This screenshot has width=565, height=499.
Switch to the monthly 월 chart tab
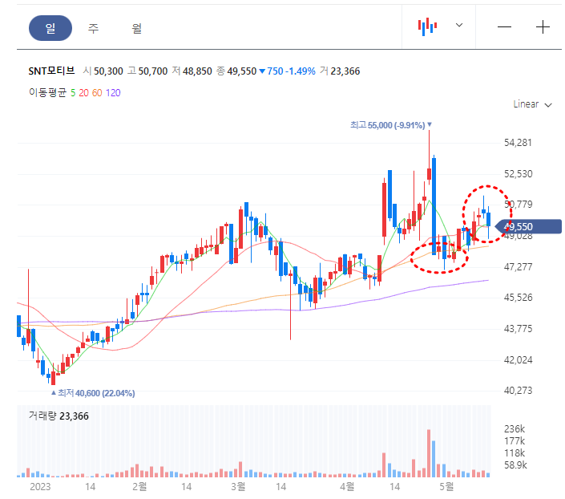point(136,28)
